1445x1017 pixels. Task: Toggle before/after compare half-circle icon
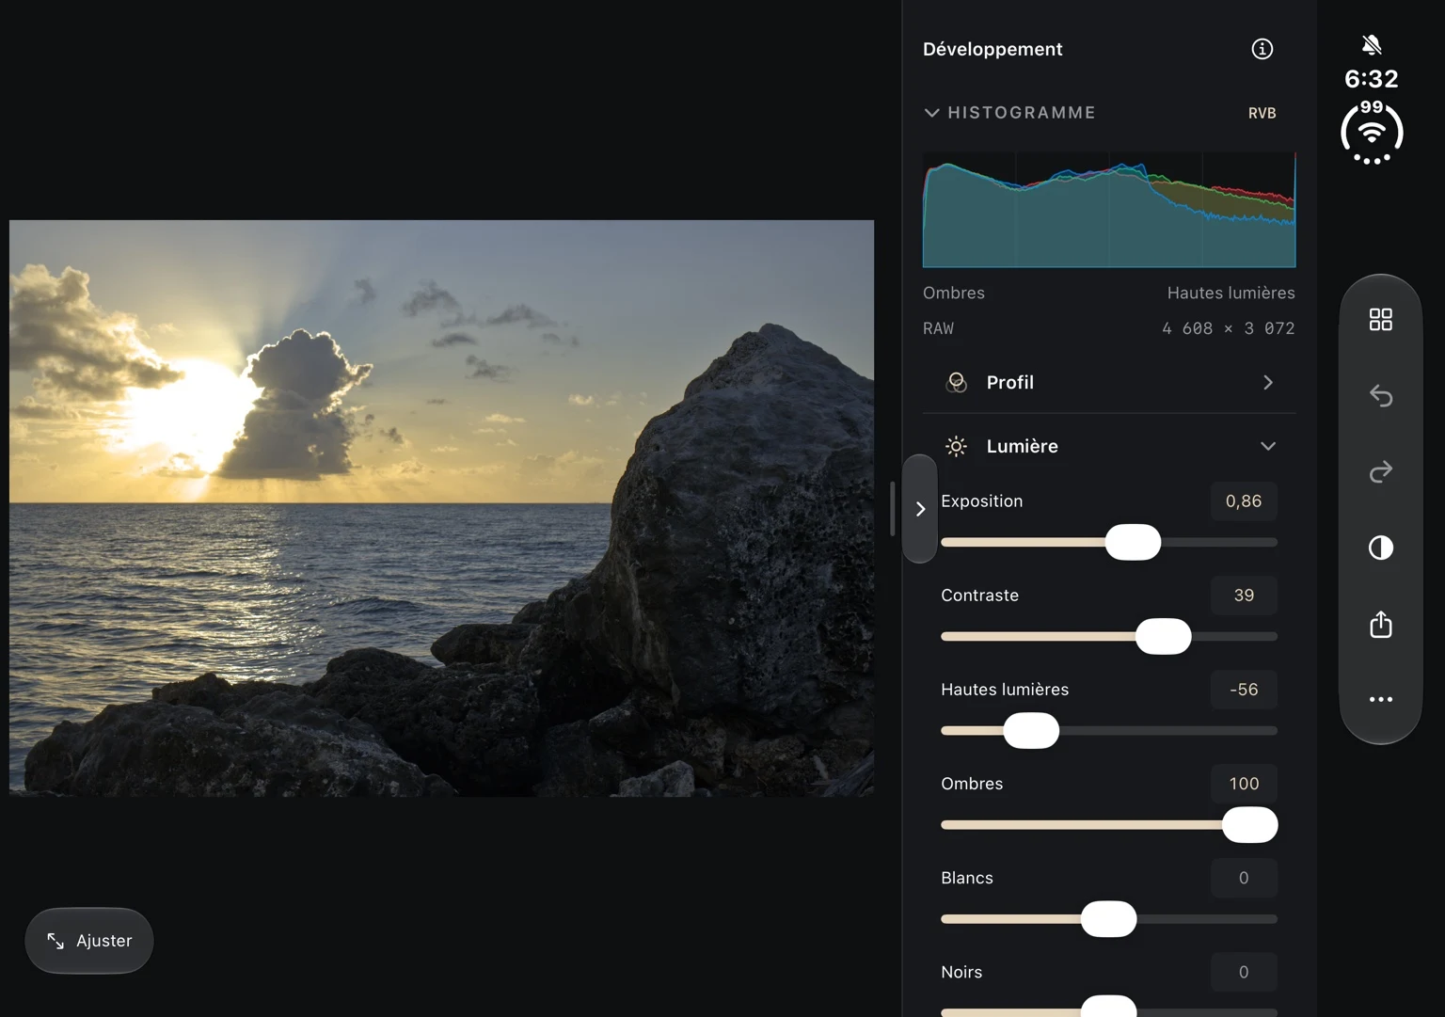pyautogui.click(x=1380, y=548)
